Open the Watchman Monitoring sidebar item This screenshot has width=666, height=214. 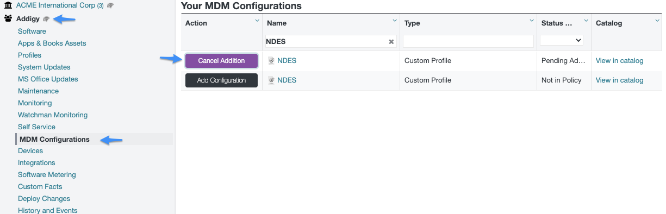tap(53, 115)
